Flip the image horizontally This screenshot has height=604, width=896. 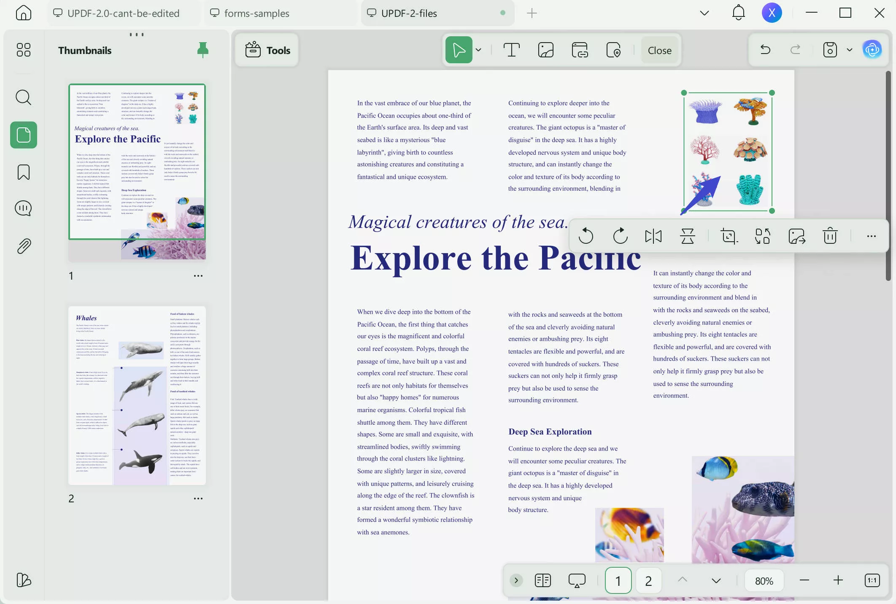pos(653,236)
